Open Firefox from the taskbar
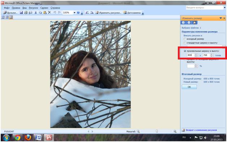 point(28,138)
